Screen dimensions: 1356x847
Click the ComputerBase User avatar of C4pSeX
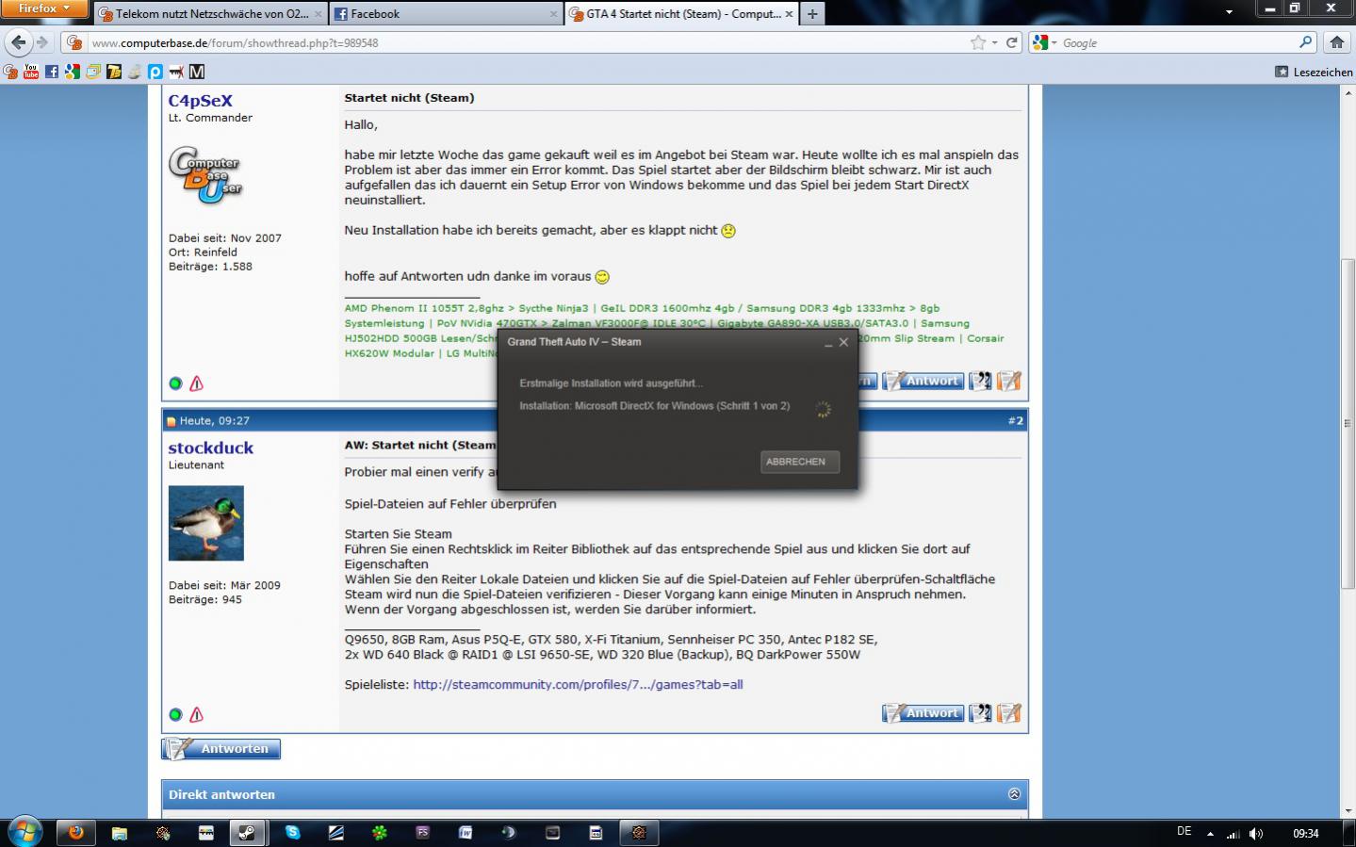tap(205, 174)
